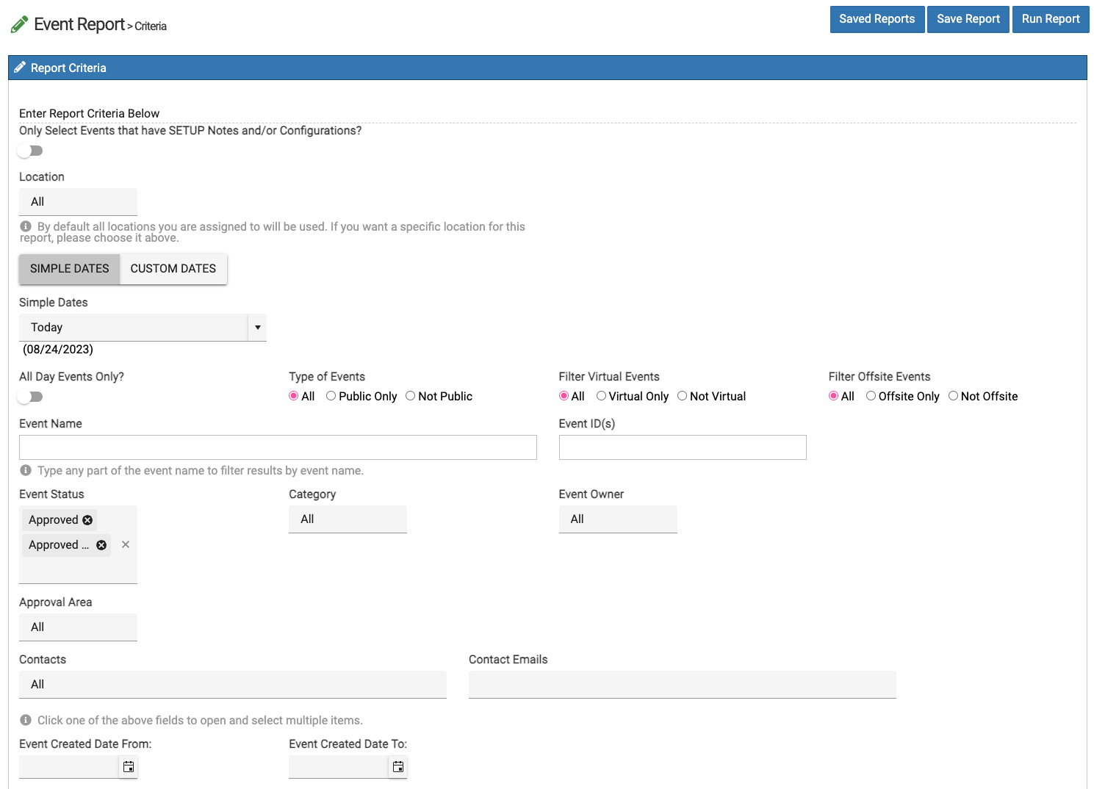Clear all Event Status selections
The image size is (1094, 789).
pyautogui.click(x=126, y=544)
